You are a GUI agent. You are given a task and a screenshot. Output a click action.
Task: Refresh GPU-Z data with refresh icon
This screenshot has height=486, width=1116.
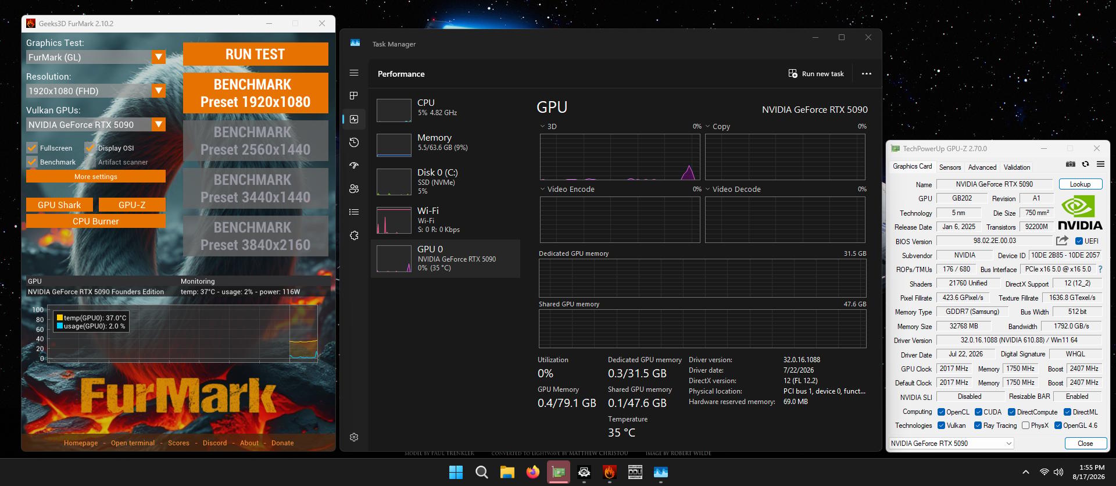tap(1085, 165)
